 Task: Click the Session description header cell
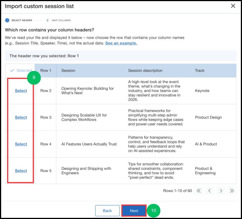coord(156,70)
